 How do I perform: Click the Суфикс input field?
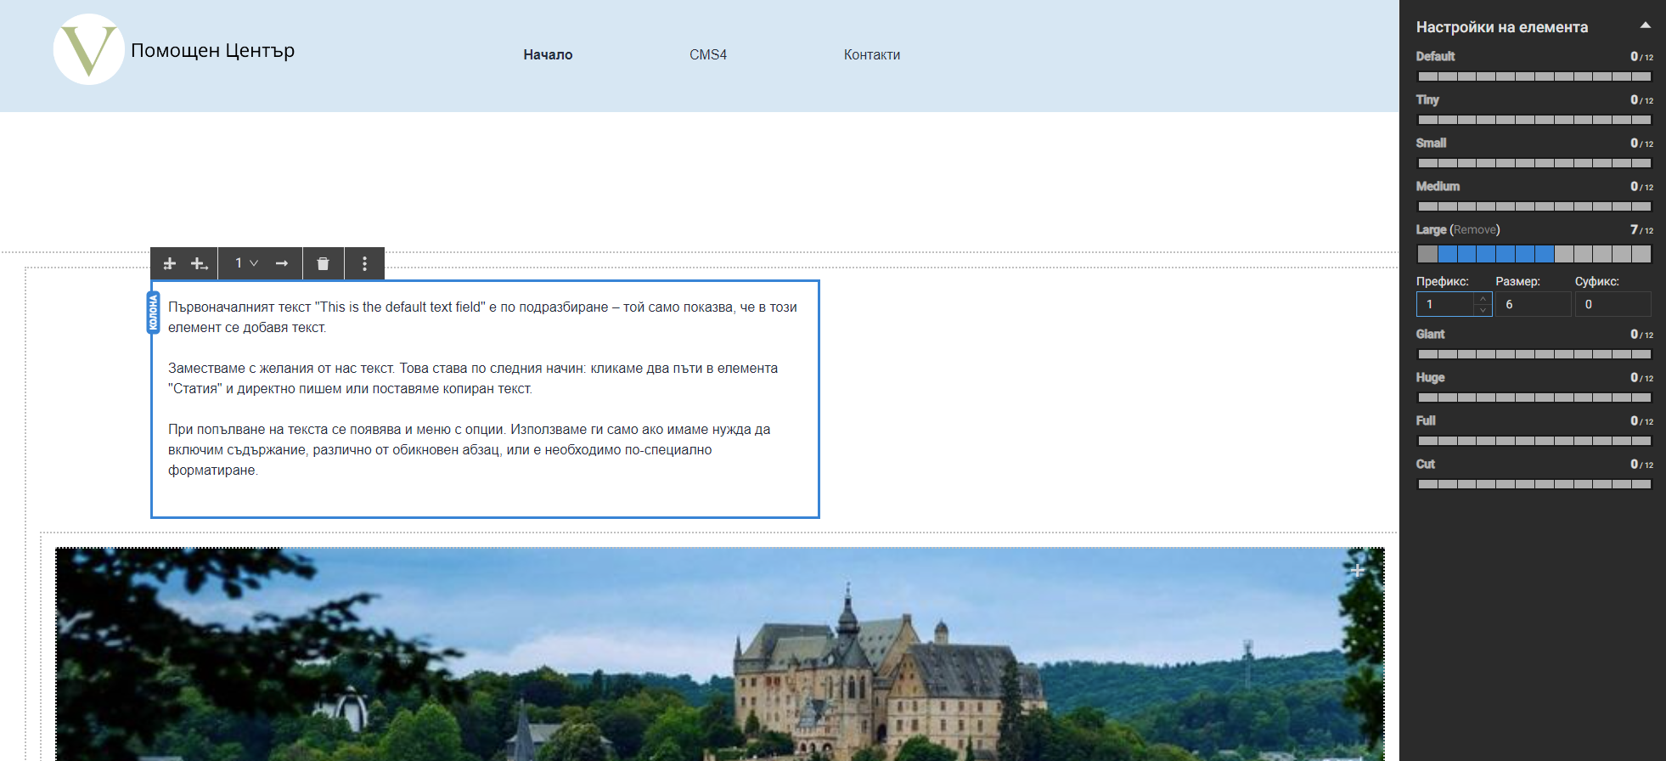[1612, 305]
